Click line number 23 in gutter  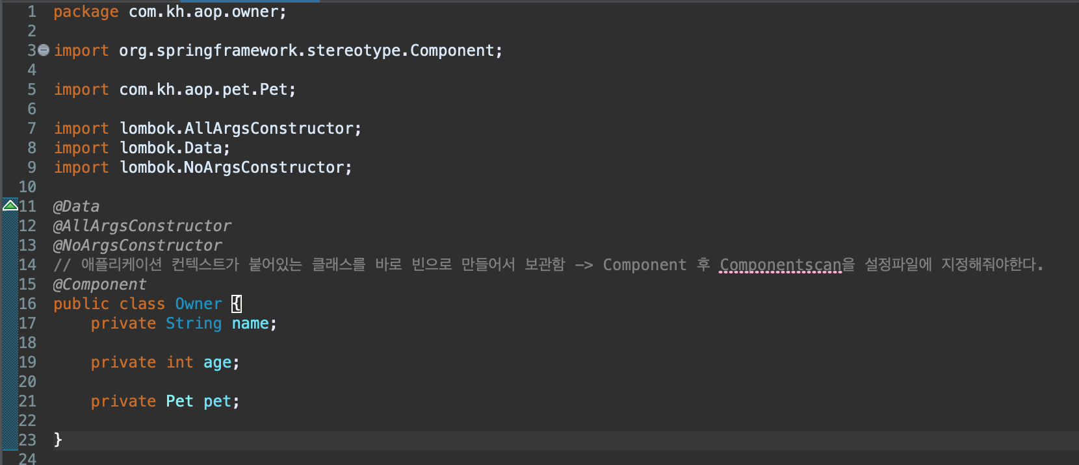click(x=27, y=440)
